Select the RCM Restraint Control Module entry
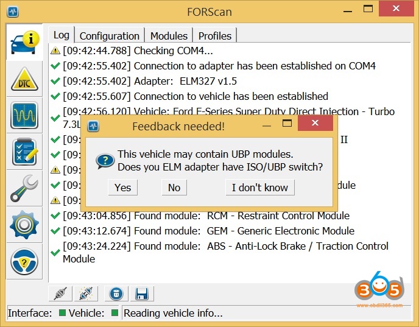The width and height of the screenshot is (419, 327). [206, 216]
